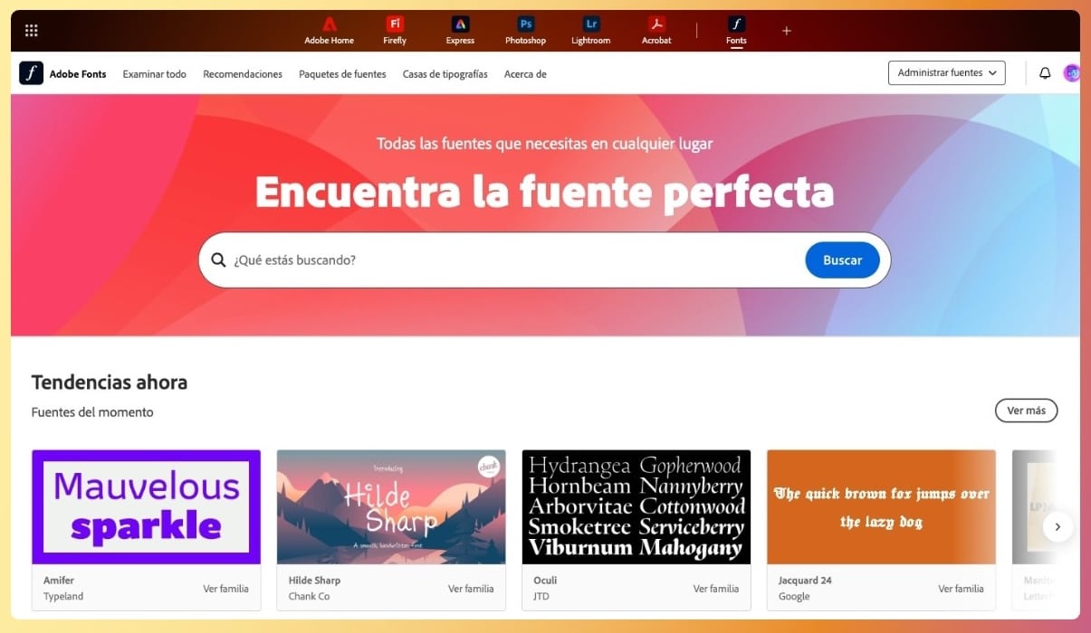The height and width of the screenshot is (633, 1091).
Task: Open Adobe Home app icon
Action: (x=329, y=31)
